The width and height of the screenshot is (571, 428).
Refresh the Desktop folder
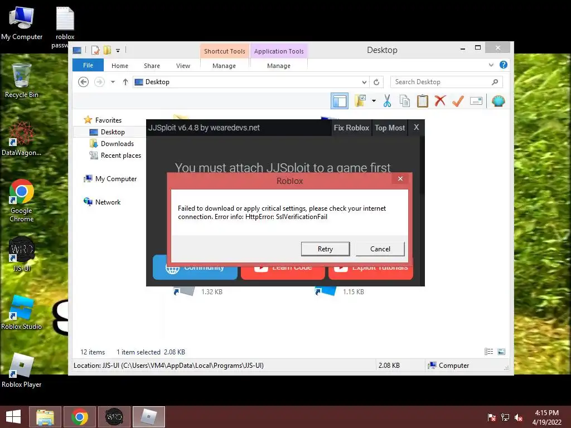[x=376, y=82]
